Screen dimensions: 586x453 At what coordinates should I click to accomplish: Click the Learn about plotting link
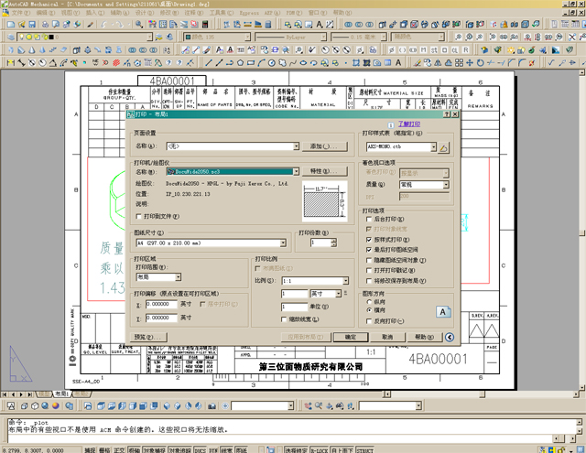click(x=409, y=124)
